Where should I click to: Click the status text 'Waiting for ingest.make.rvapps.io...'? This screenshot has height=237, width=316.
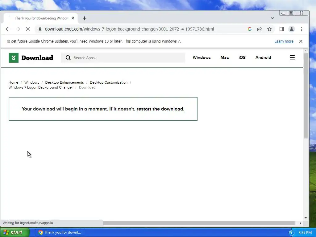29,223
